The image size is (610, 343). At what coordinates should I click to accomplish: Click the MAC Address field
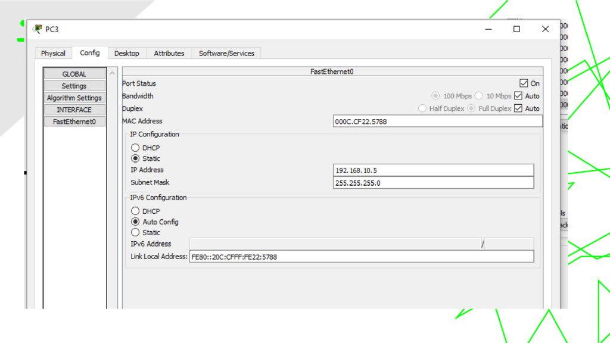click(438, 121)
